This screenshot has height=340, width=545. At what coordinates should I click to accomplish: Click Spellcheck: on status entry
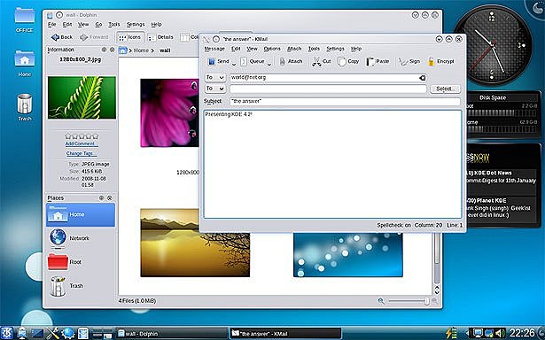coord(393,225)
